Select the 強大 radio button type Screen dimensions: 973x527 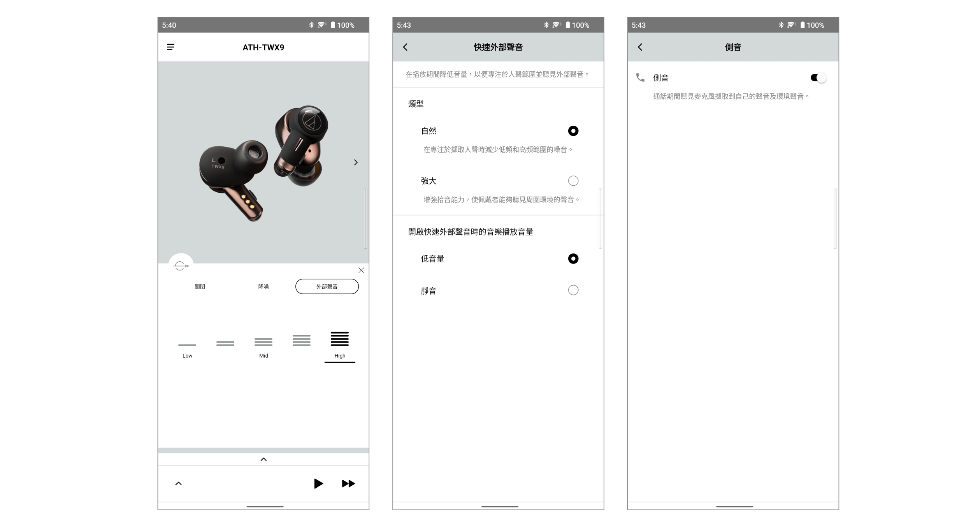click(573, 181)
